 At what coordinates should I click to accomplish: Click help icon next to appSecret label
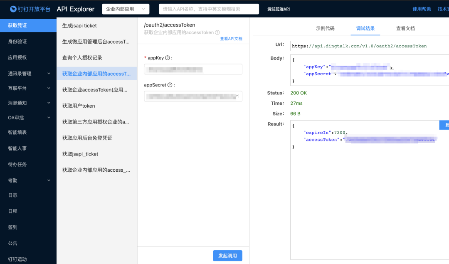click(x=170, y=85)
